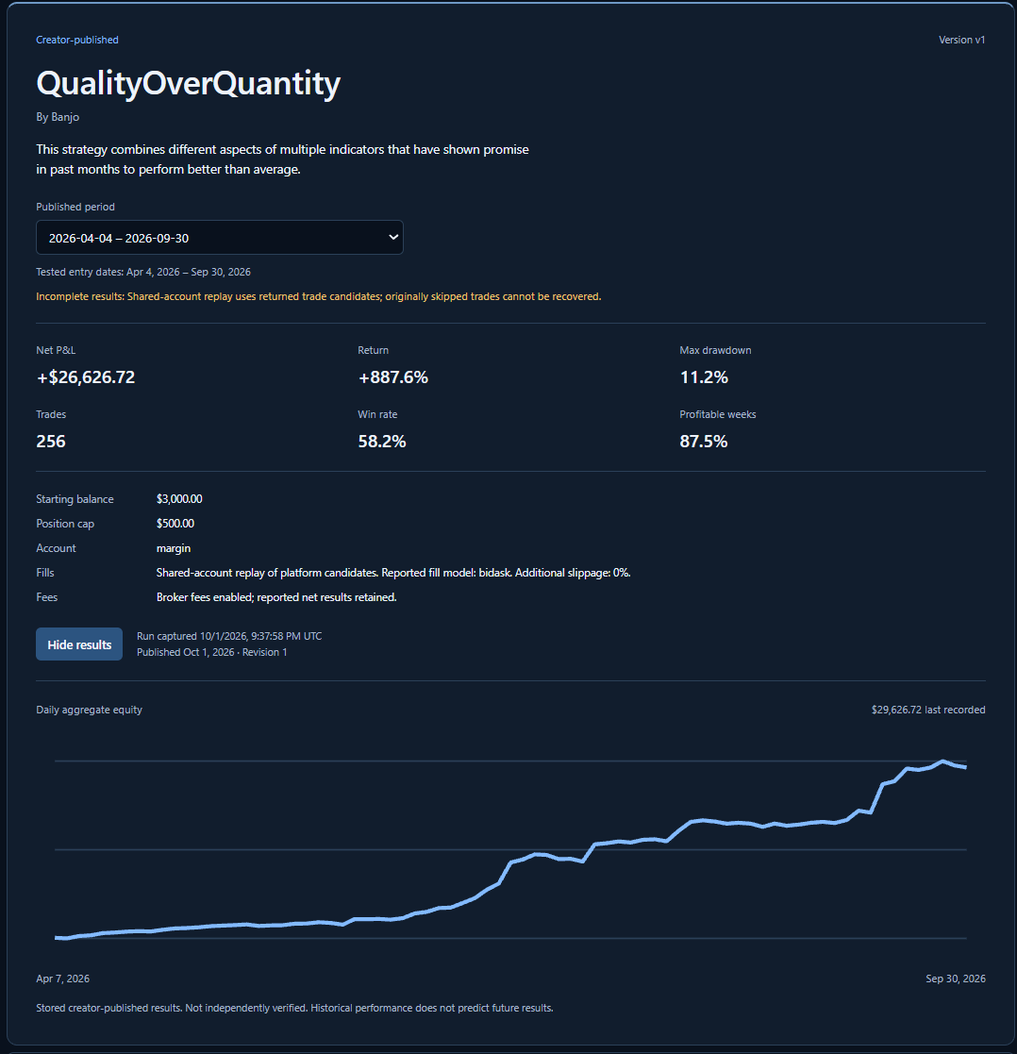The height and width of the screenshot is (1054, 1017).
Task: Click the Published Oct 1, 2026 revision line
Action: [211, 652]
